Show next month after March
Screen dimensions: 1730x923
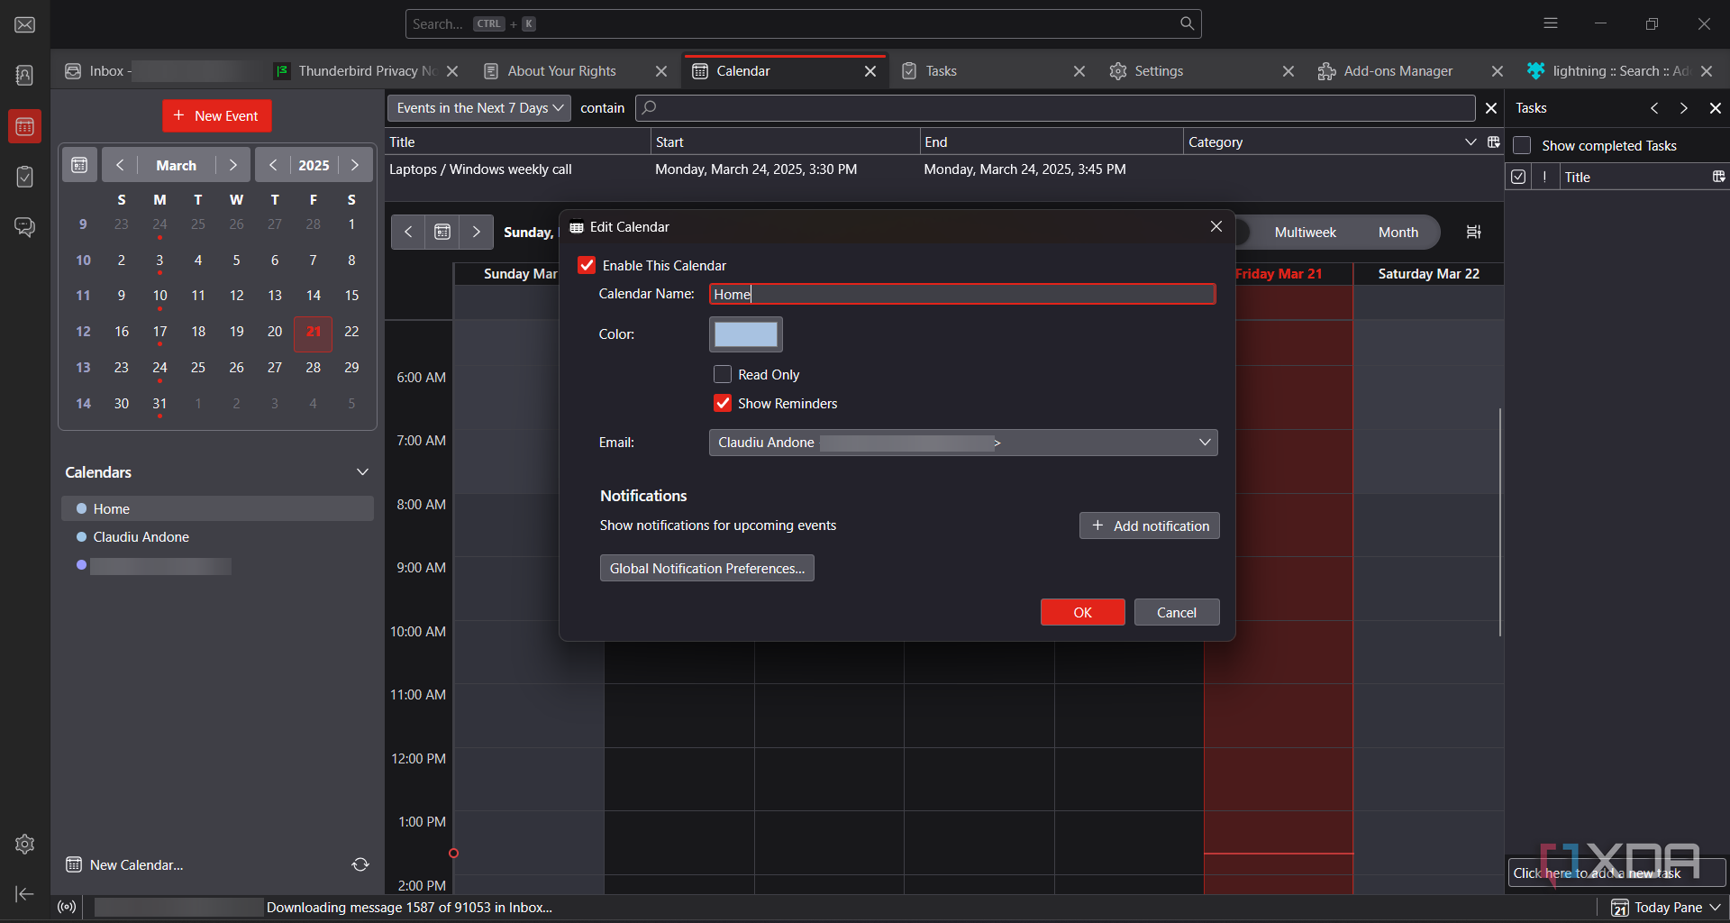click(232, 166)
